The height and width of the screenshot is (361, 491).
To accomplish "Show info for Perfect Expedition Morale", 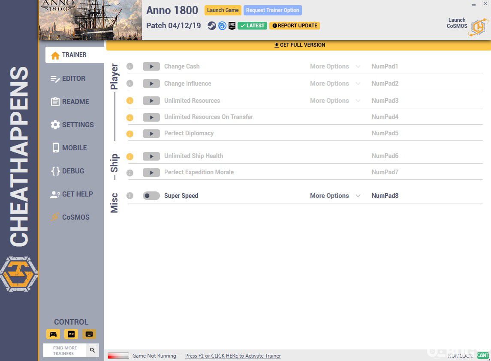I will [130, 173].
